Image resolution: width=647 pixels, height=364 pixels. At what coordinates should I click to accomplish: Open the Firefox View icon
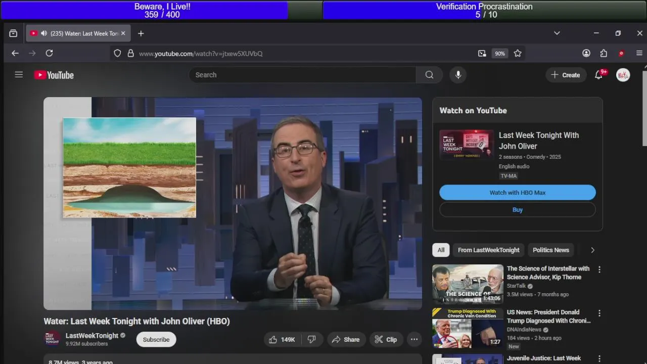[x=13, y=33]
